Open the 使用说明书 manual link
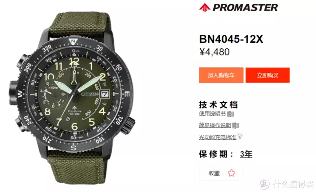The image size is (316, 192). click(x=212, y=113)
